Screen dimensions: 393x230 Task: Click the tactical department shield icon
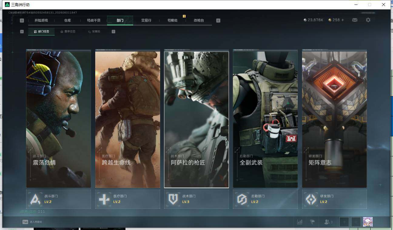(x=173, y=199)
